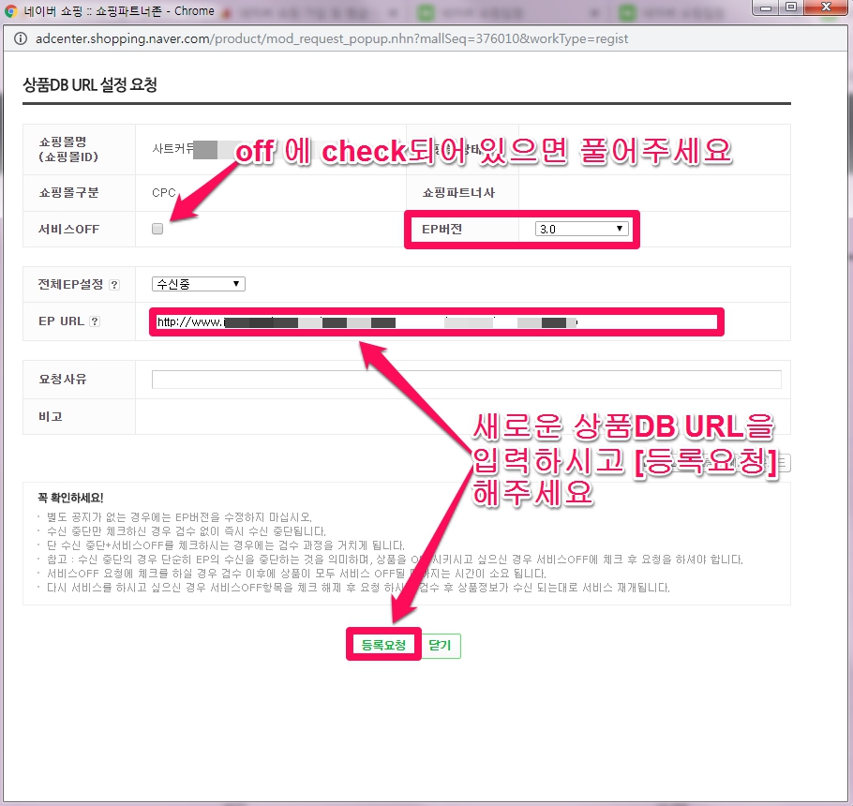Click the browser address bar
Screen dimensions: 853x806
coord(375,38)
